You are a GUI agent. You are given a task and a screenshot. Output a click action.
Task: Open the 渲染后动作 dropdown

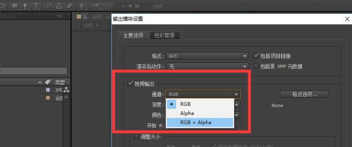tap(207, 67)
